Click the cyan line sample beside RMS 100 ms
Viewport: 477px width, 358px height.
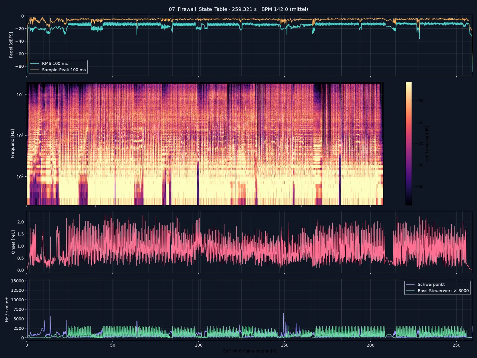35,64
